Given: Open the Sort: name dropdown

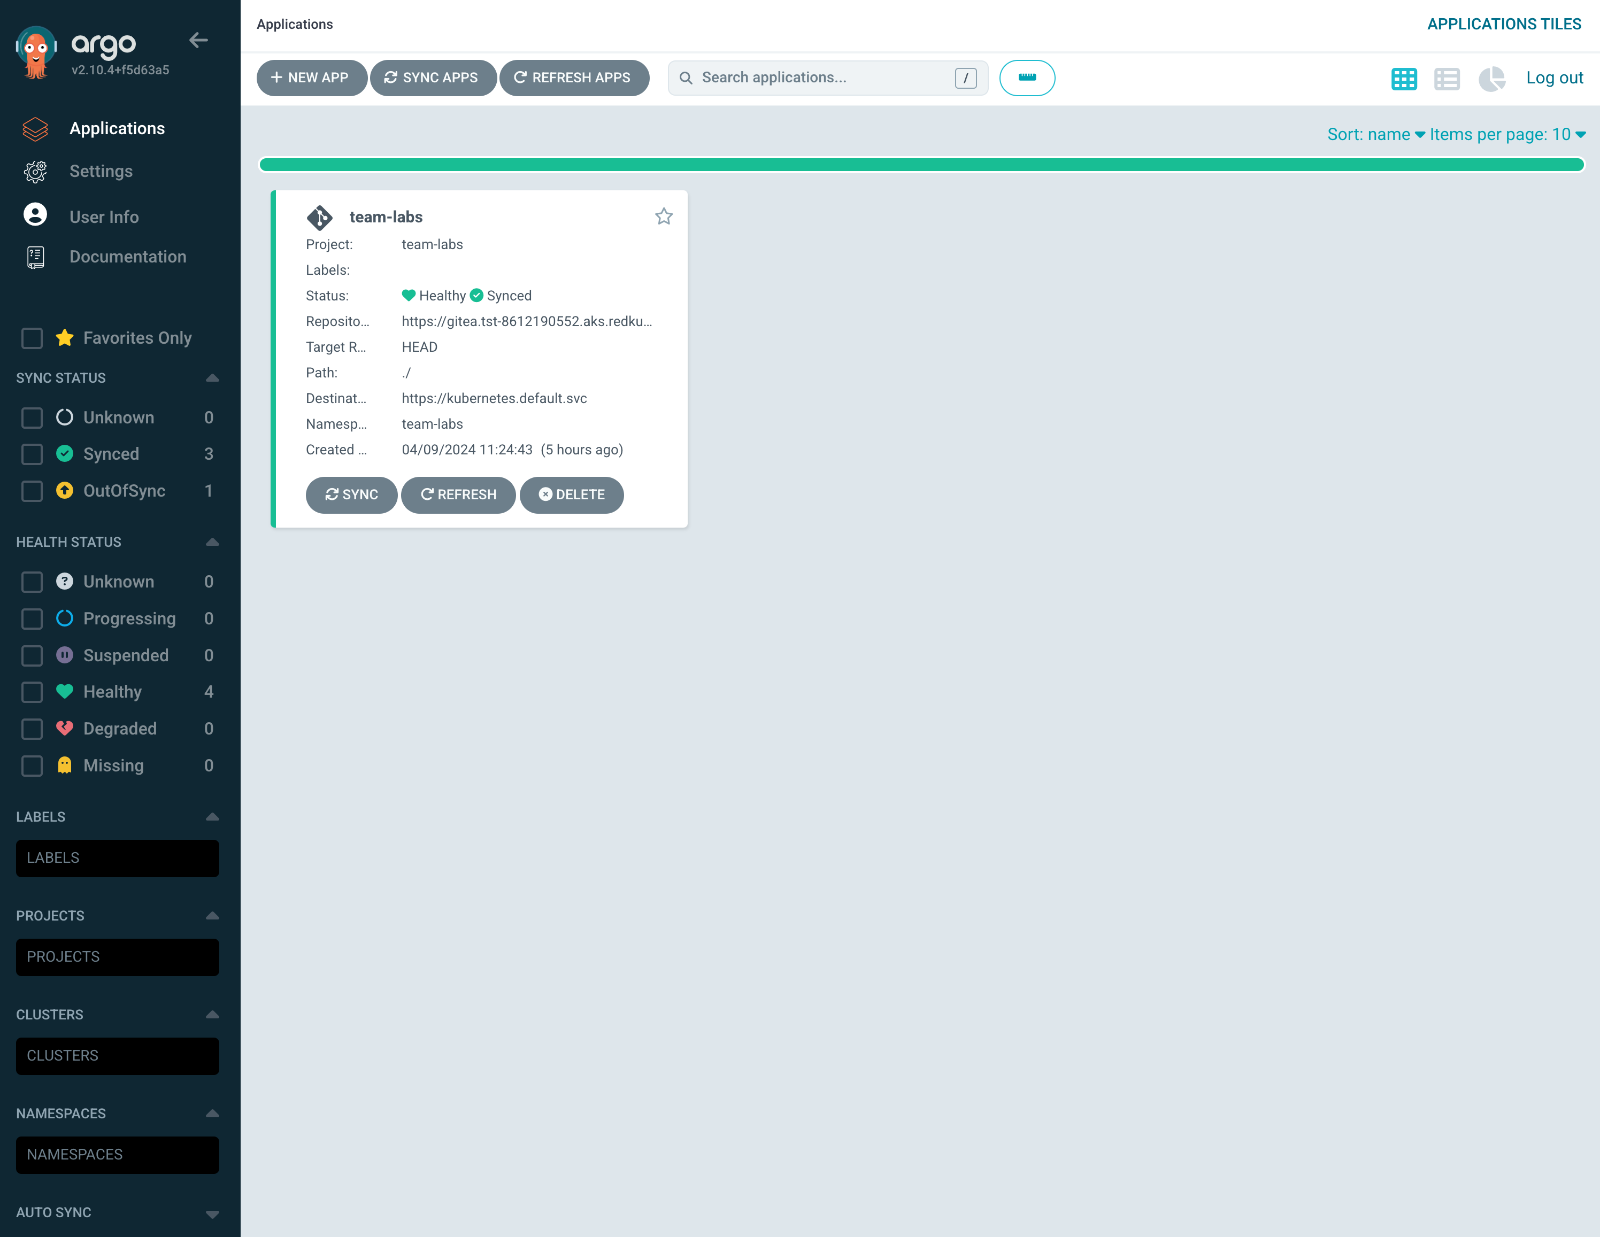Looking at the screenshot, I should 1375,135.
